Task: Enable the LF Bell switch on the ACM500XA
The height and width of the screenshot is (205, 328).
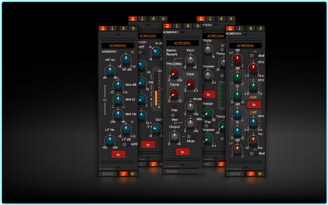Action: [252, 153]
